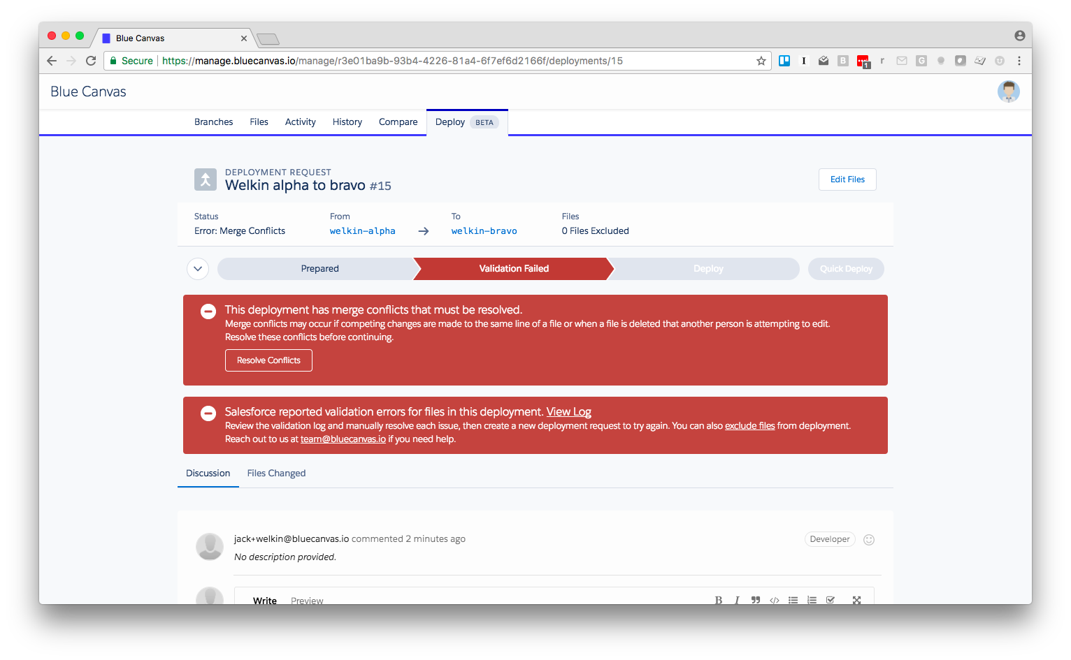Image resolution: width=1071 pixels, height=660 pixels.
Task: Click the gray 'G' extension icon
Action: click(921, 61)
